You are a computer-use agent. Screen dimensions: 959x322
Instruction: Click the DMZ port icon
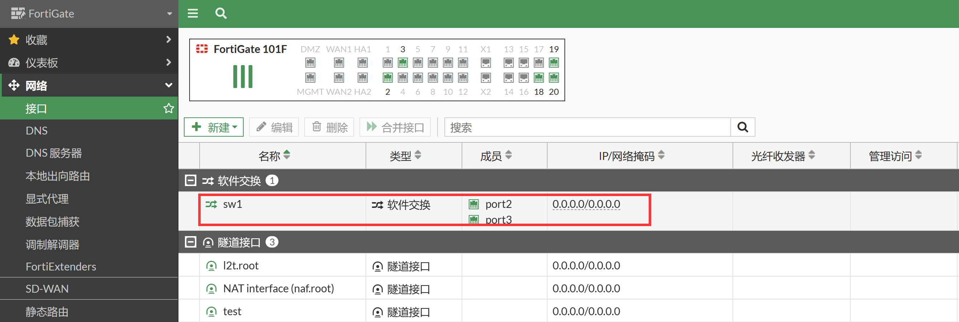pos(310,63)
